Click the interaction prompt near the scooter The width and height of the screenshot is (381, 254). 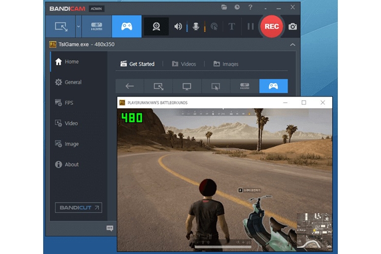[249, 190]
